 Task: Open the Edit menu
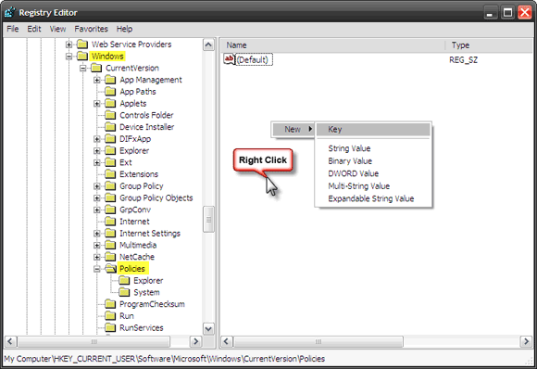34,29
